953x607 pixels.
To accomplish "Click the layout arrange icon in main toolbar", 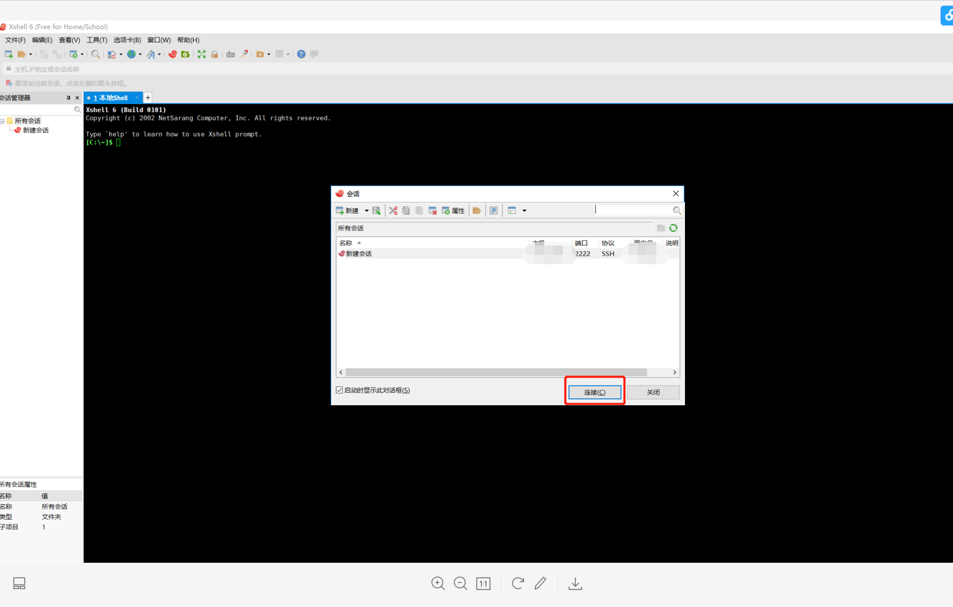I will (279, 54).
